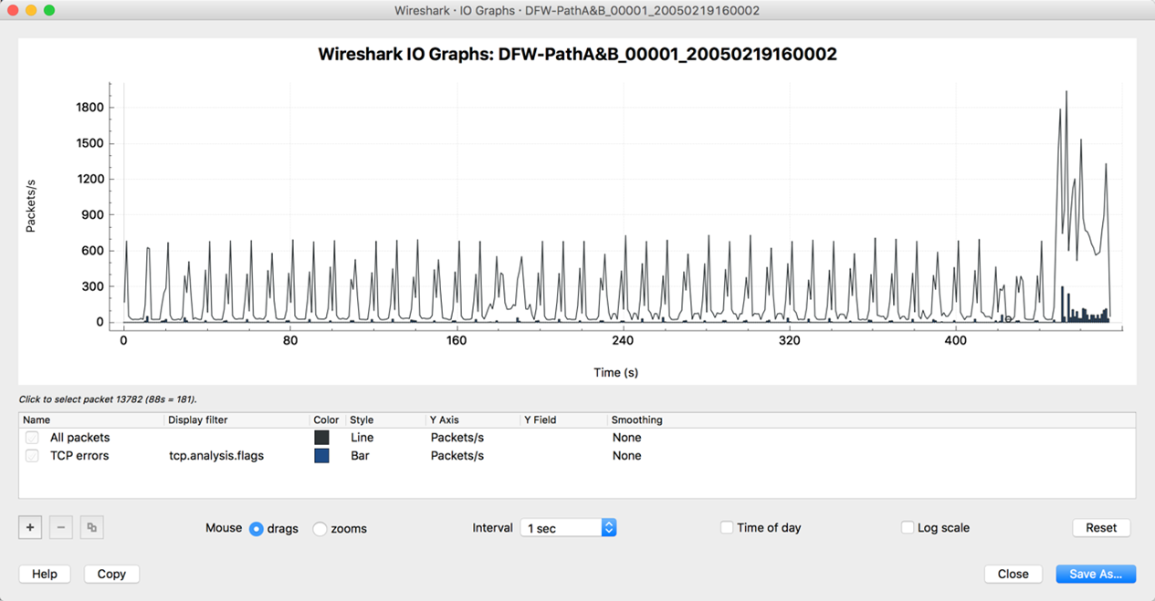1155x601 pixels.
Task: Enable Log scale checkbox
Action: [x=908, y=528]
